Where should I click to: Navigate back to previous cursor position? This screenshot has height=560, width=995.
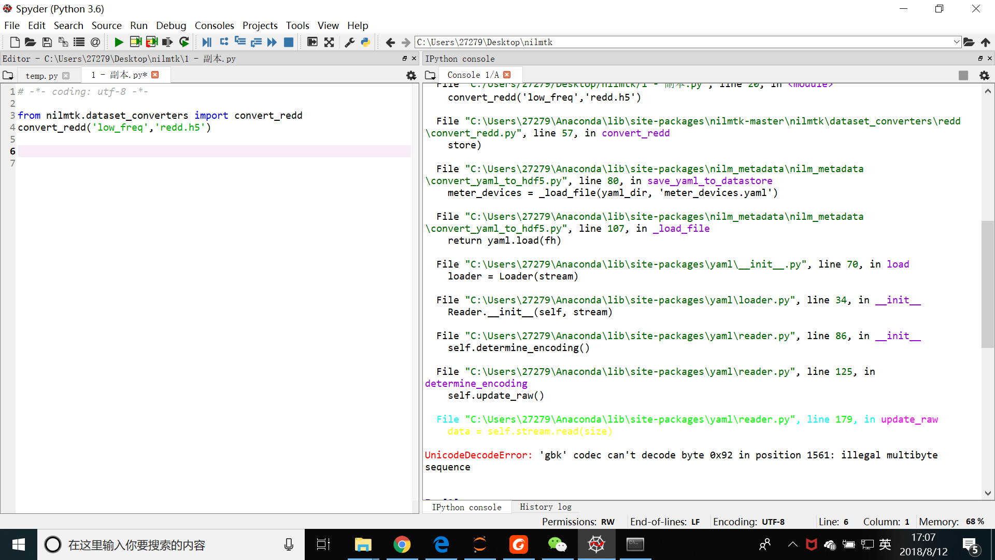click(x=390, y=42)
